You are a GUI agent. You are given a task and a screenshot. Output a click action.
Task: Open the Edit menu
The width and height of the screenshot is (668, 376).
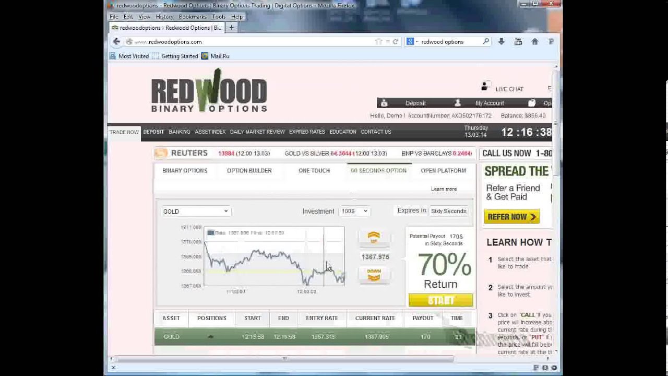click(128, 17)
